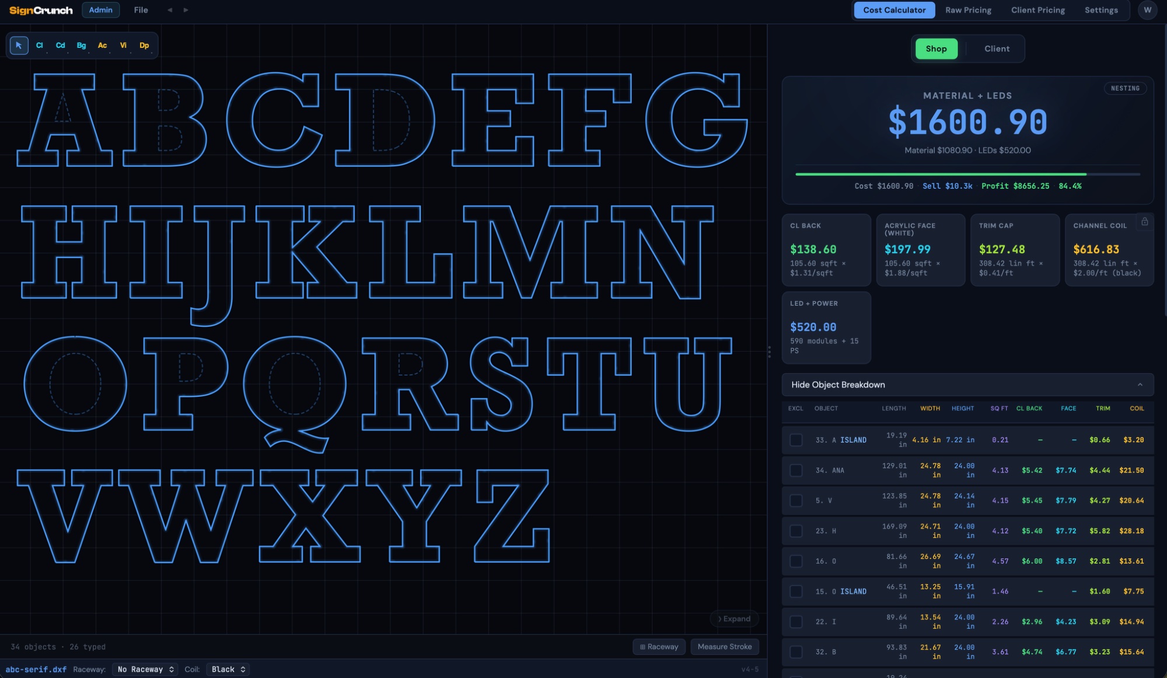The height and width of the screenshot is (678, 1167).
Task: Open the File menu
Action: click(140, 10)
